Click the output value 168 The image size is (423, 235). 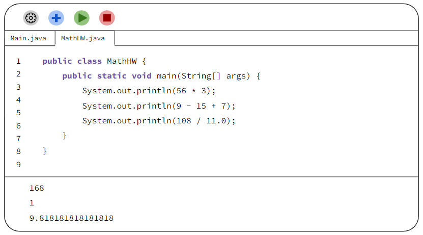(x=37, y=188)
